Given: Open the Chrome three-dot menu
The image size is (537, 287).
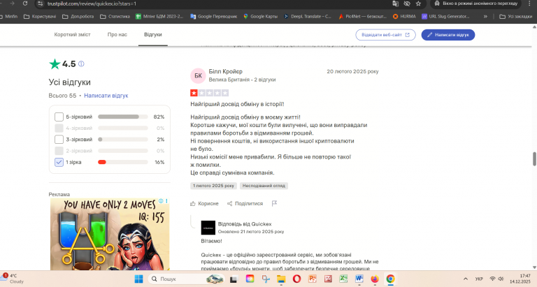Looking at the screenshot, I should click(531, 3).
